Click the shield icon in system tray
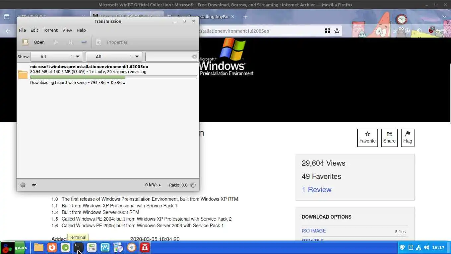This screenshot has height=254, width=451. click(402, 247)
